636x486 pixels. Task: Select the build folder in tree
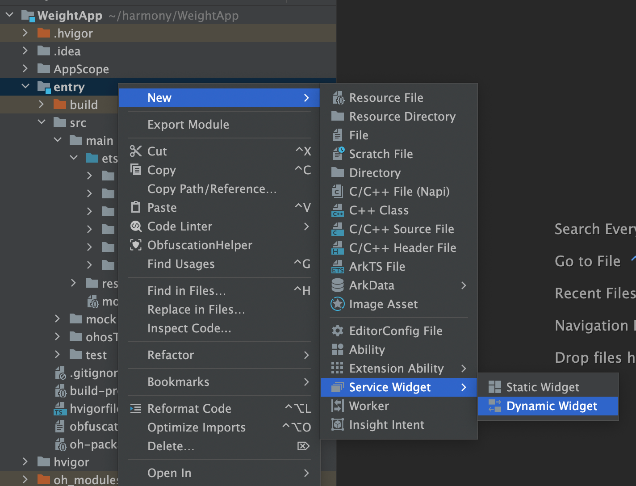[84, 105]
